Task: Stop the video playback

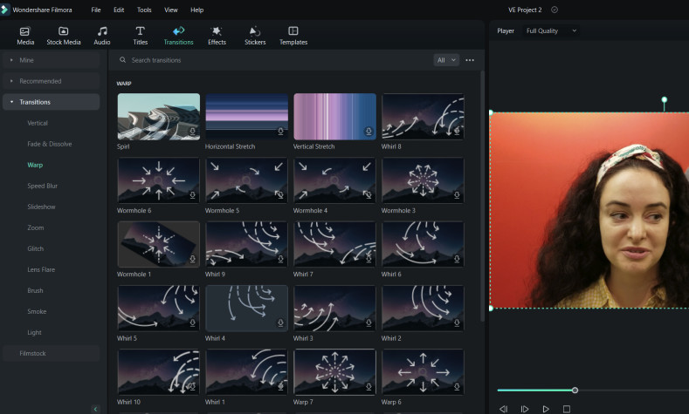Action: click(x=567, y=409)
